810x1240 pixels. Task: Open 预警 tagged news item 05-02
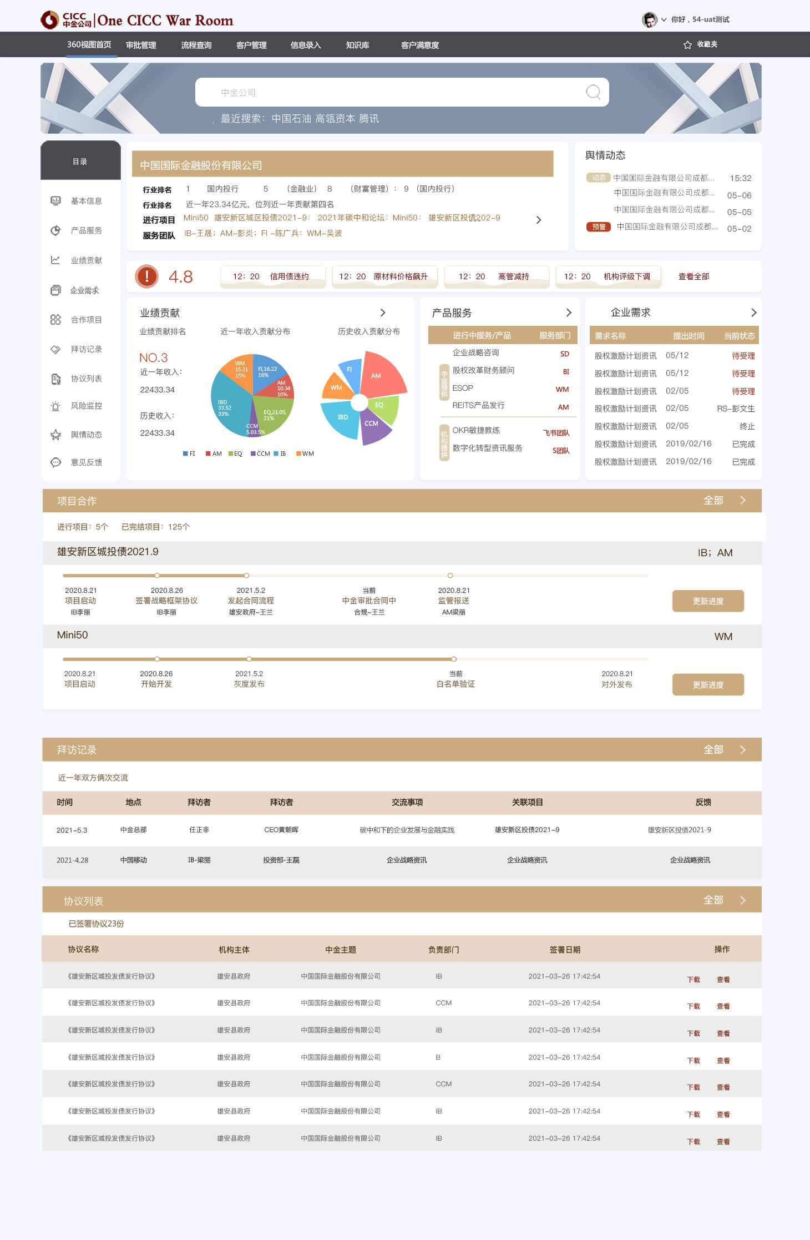tap(669, 228)
